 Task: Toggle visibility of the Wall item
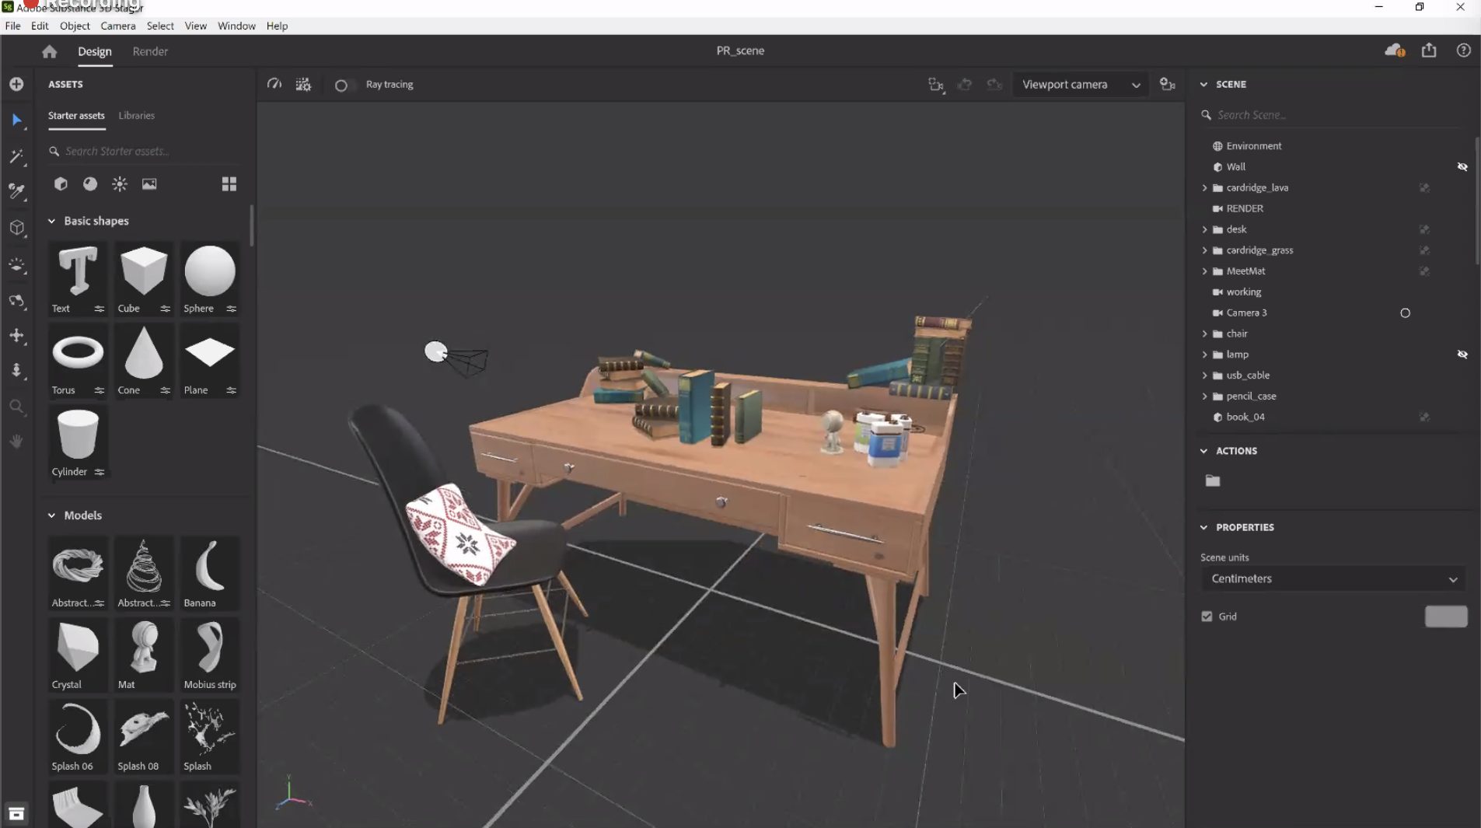click(1462, 167)
